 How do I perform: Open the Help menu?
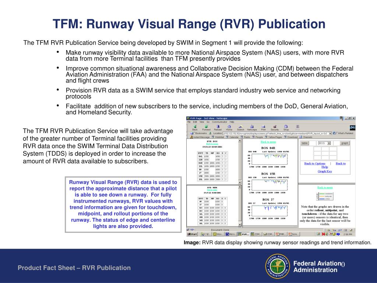click(232, 122)
